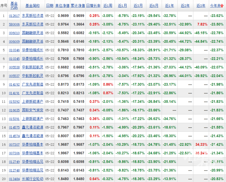Sort funds by 近1周 header

point(108,6)
